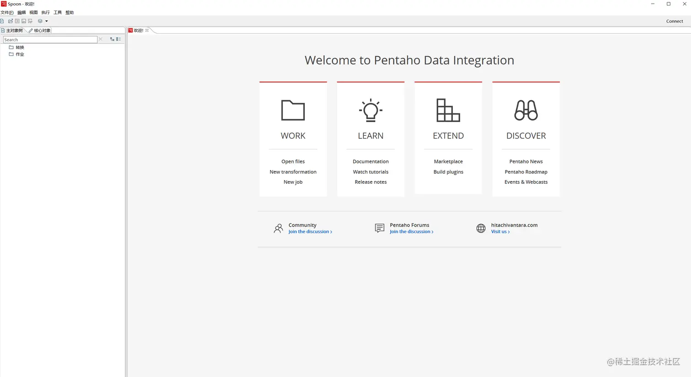The height and width of the screenshot is (377, 691).
Task: Click the WORK card heading
Action: point(293,136)
